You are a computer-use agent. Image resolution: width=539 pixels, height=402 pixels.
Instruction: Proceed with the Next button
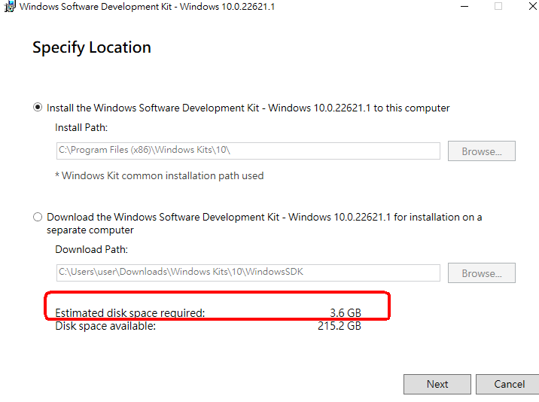pyautogui.click(x=437, y=384)
